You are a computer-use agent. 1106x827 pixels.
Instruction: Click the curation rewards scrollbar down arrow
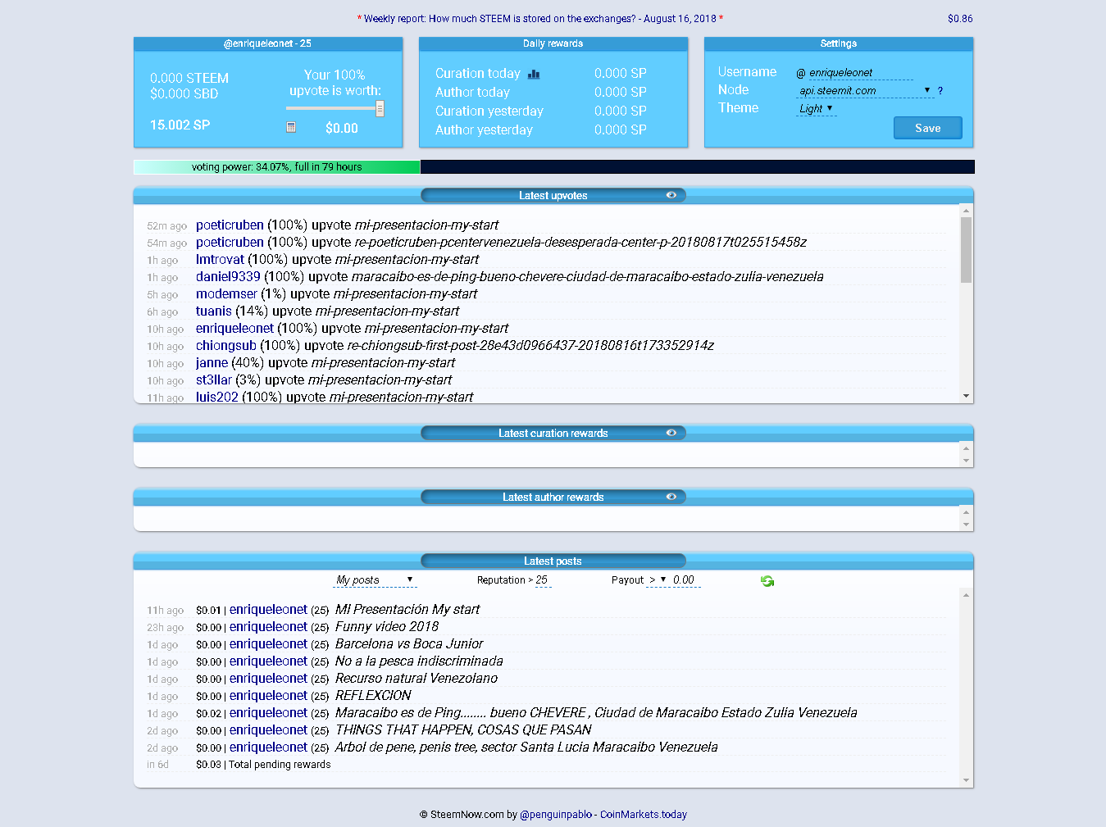[966, 461]
